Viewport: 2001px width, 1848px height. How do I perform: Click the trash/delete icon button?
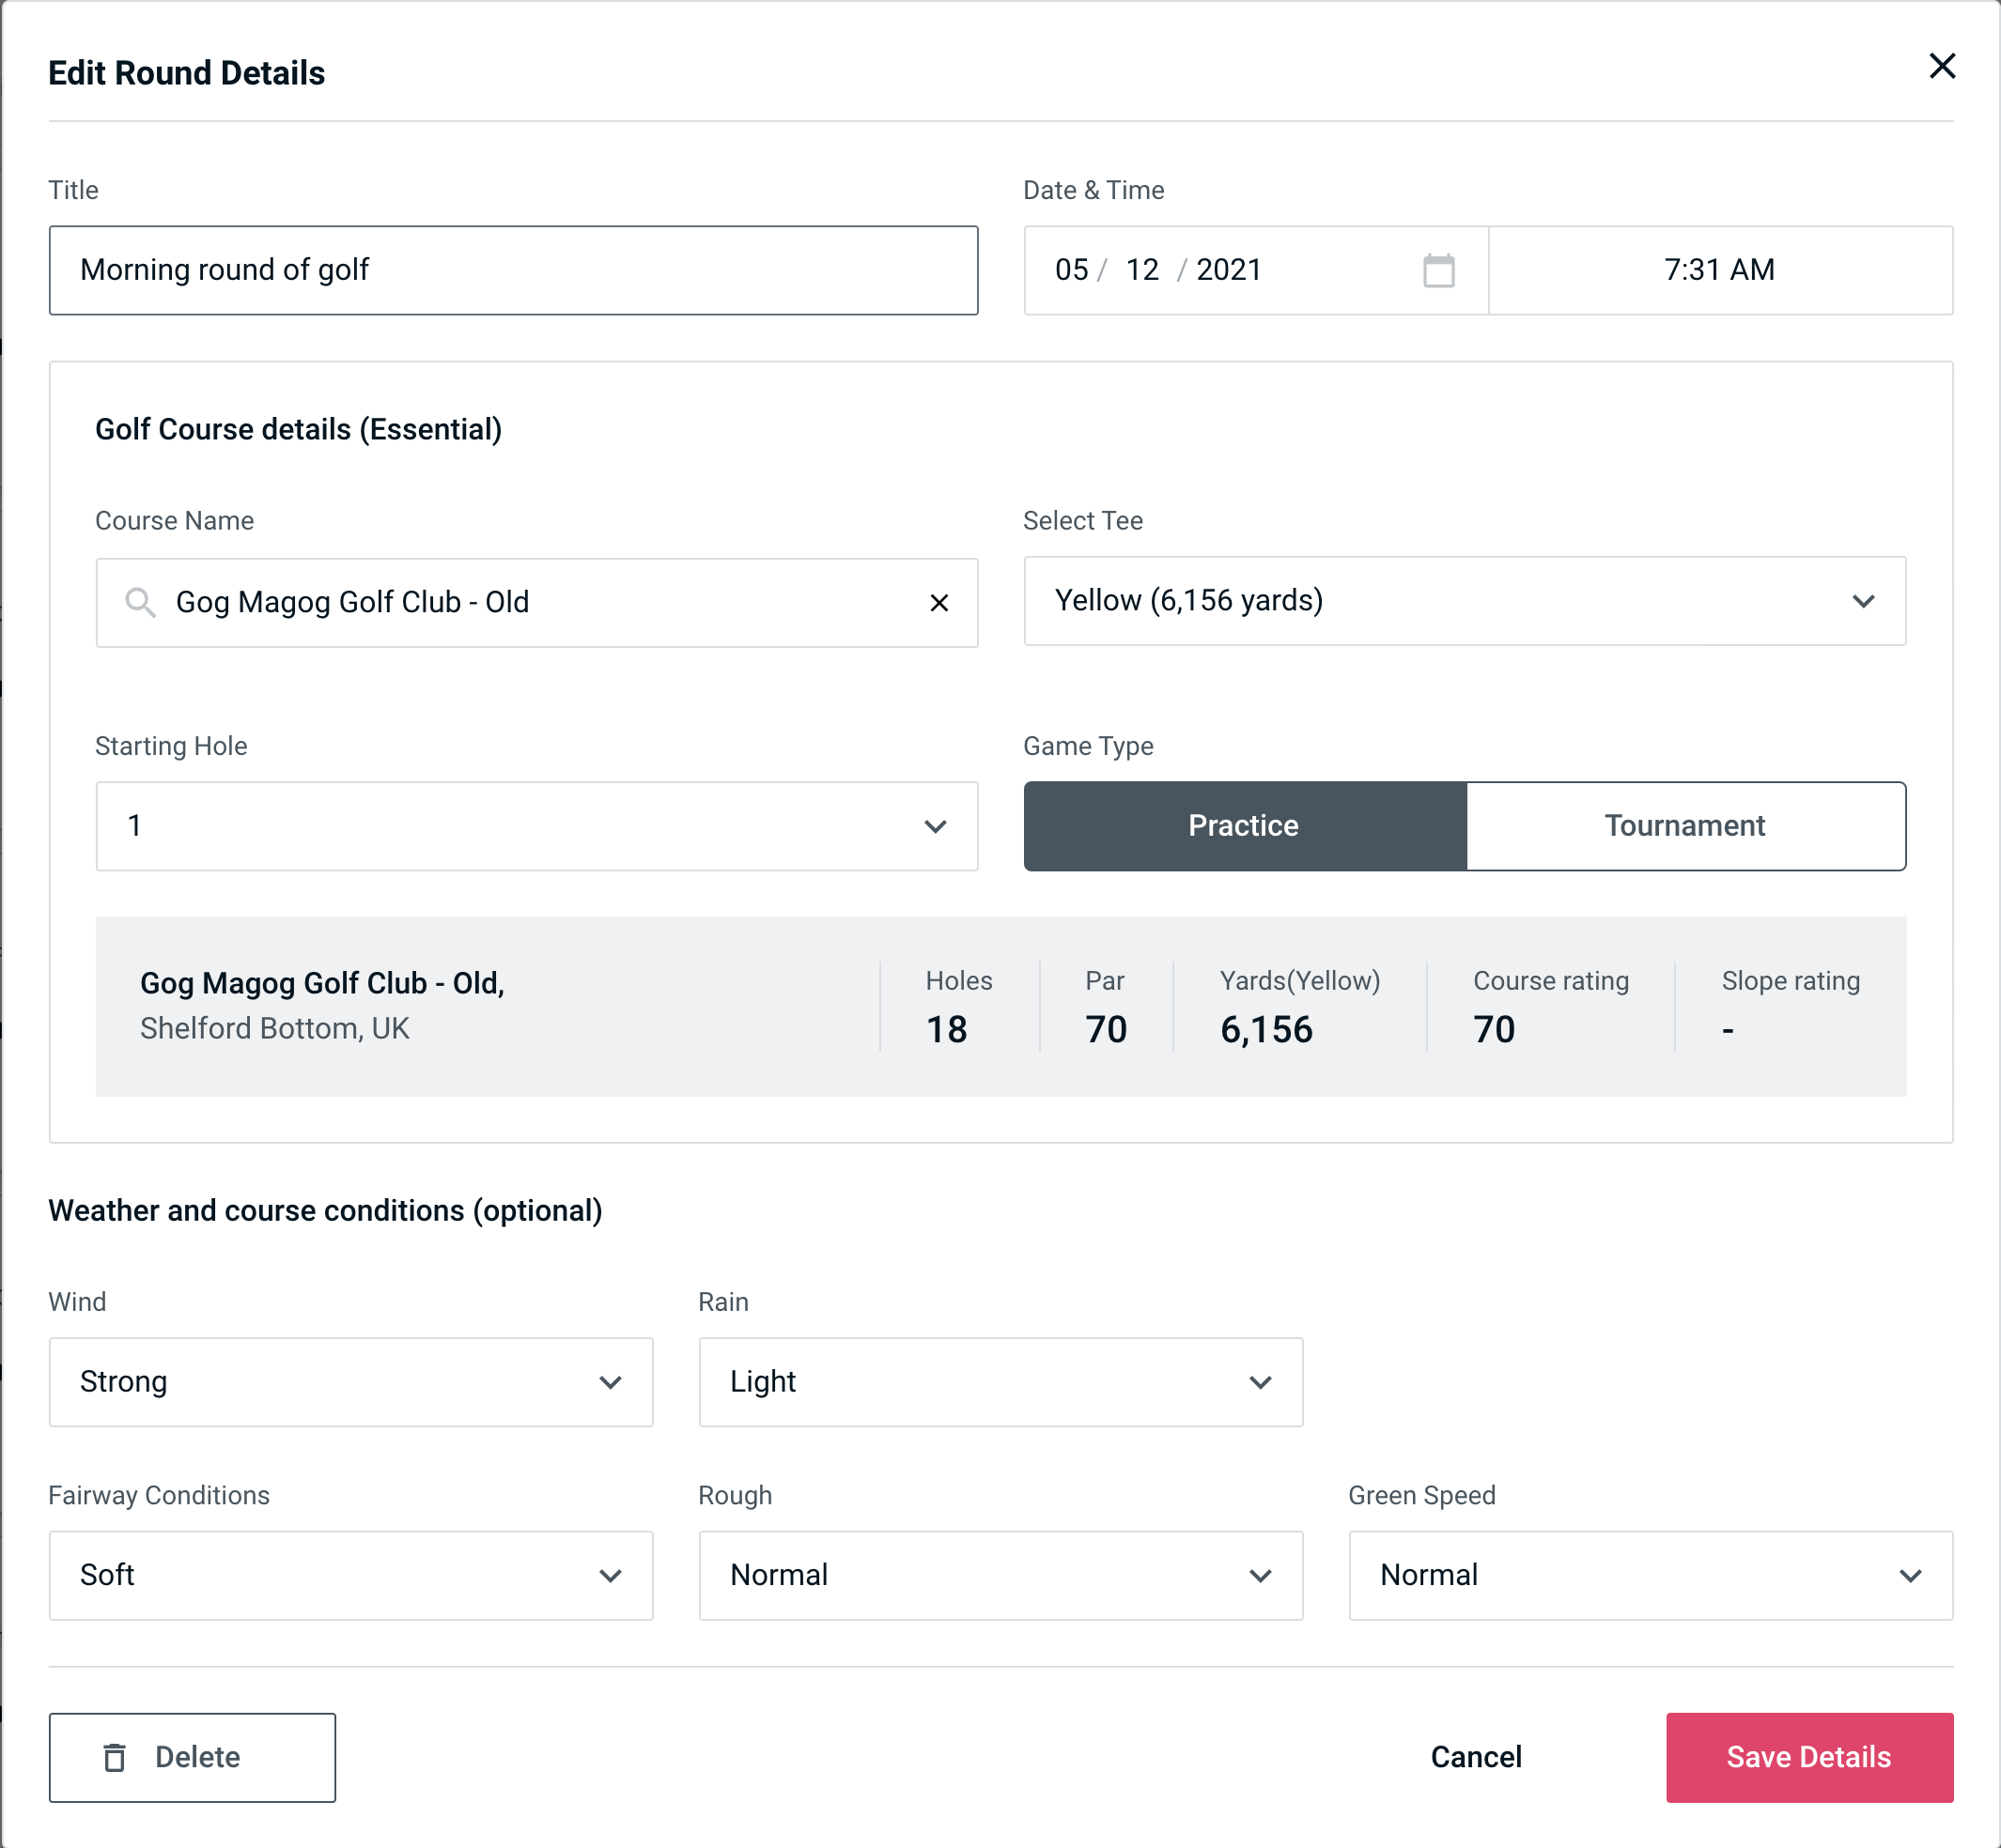coord(118,1758)
